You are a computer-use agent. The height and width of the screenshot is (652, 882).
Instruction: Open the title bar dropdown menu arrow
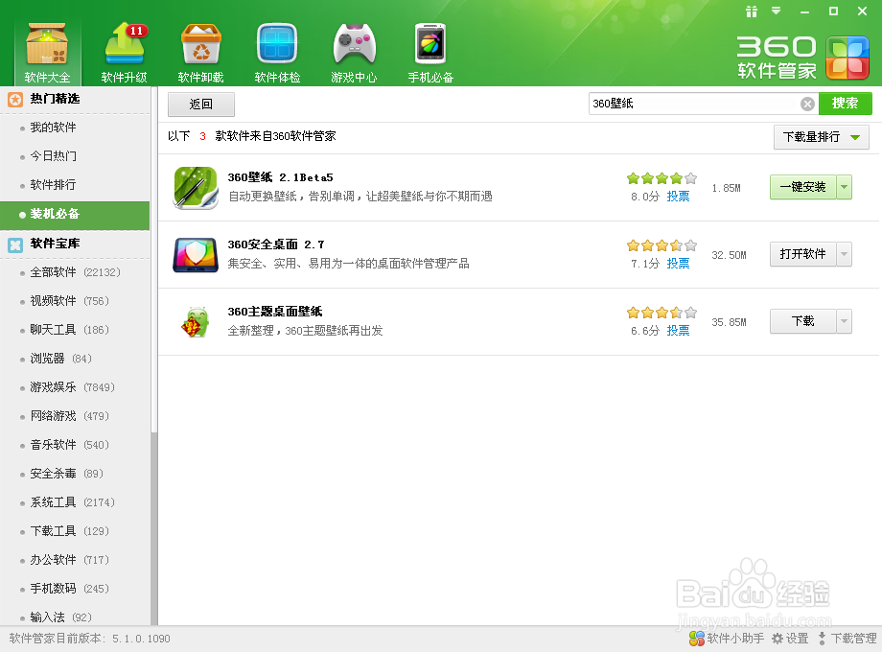click(777, 11)
